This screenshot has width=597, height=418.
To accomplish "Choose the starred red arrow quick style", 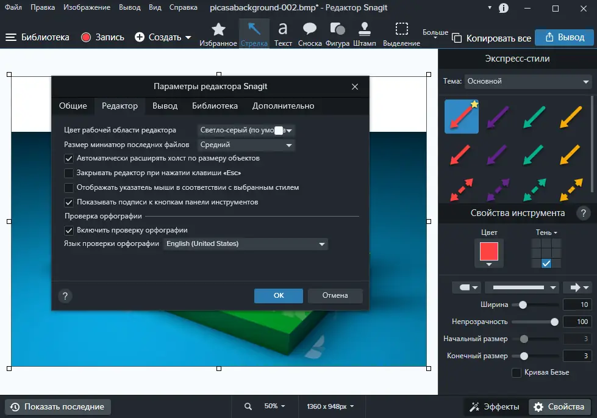I will [x=462, y=117].
